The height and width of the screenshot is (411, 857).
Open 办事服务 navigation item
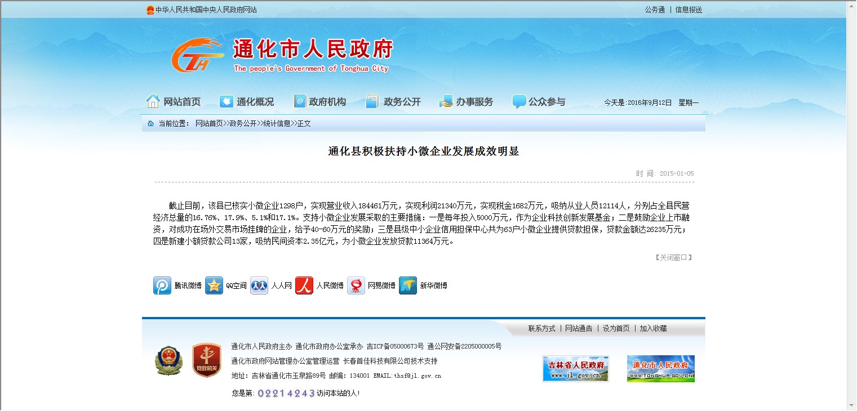[467, 102]
